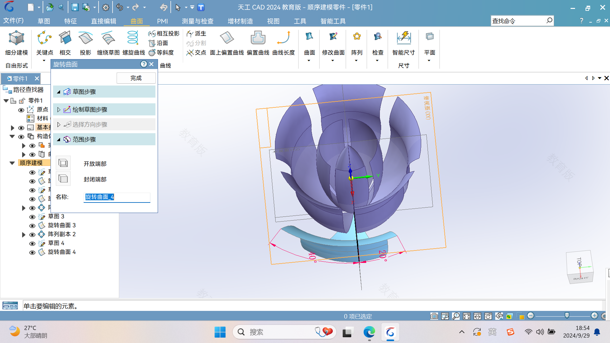Collapse the 草图步骤 section
The width and height of the screenshot is (610, 343).
58,92
